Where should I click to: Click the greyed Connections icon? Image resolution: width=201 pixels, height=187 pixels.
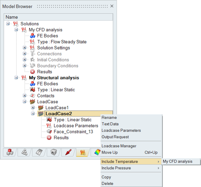pyautogui.click(x=32, y=54)
